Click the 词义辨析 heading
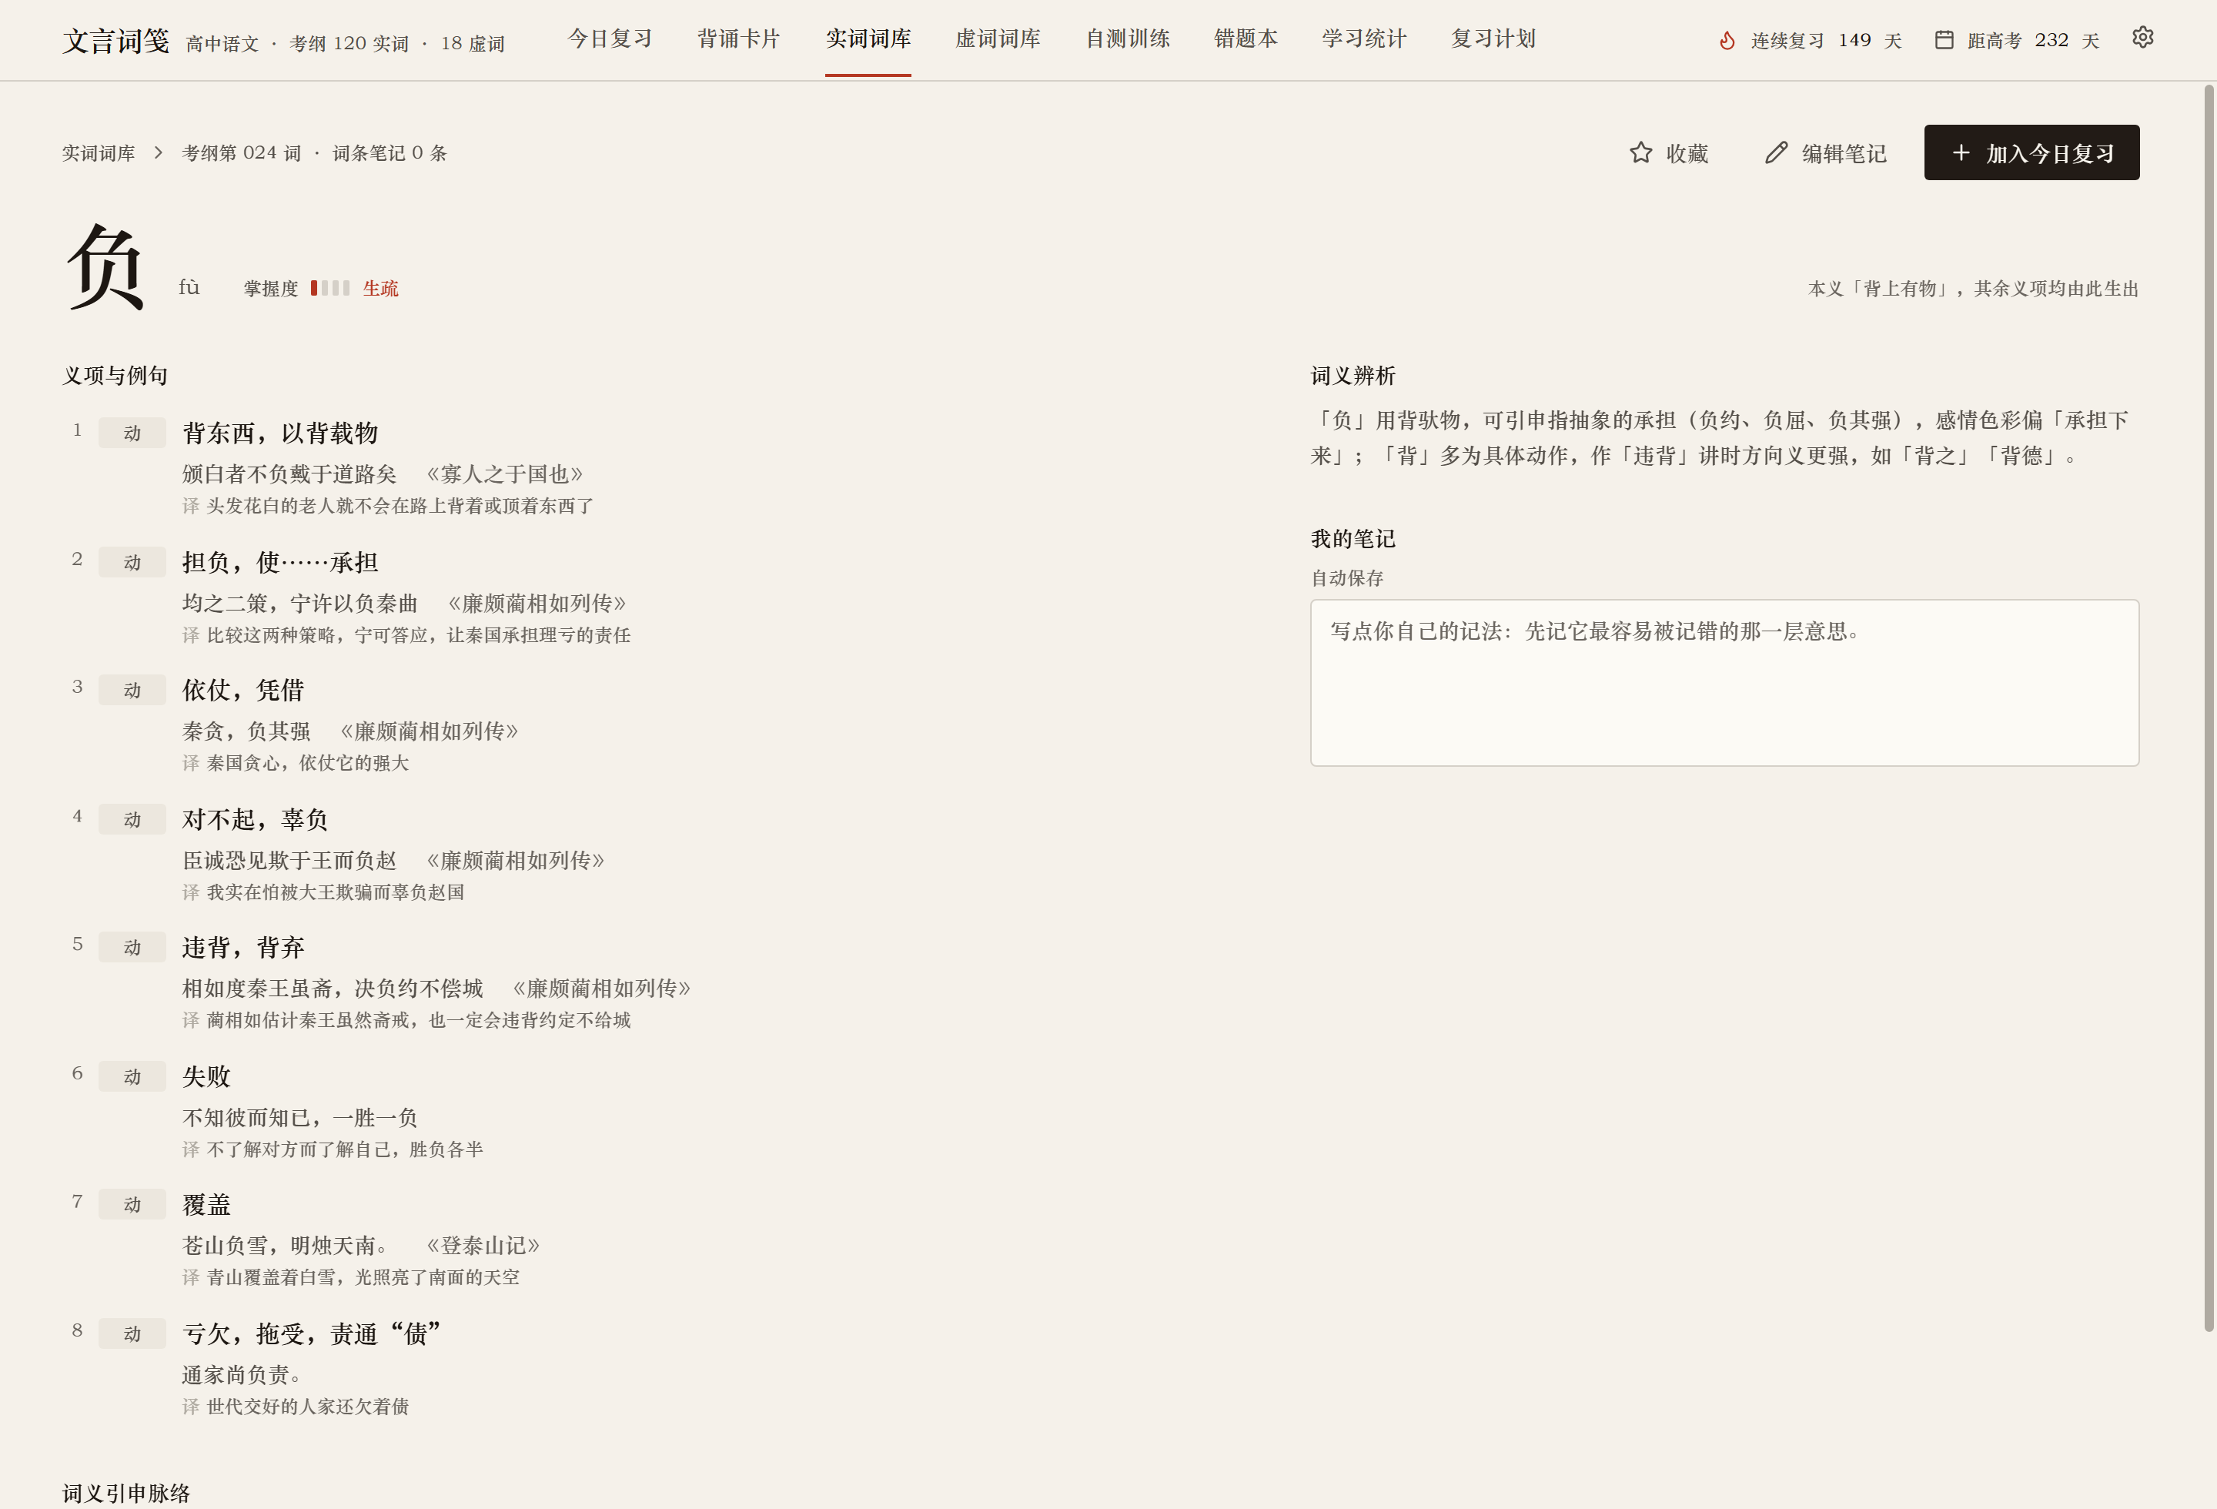 point(1353,376)
